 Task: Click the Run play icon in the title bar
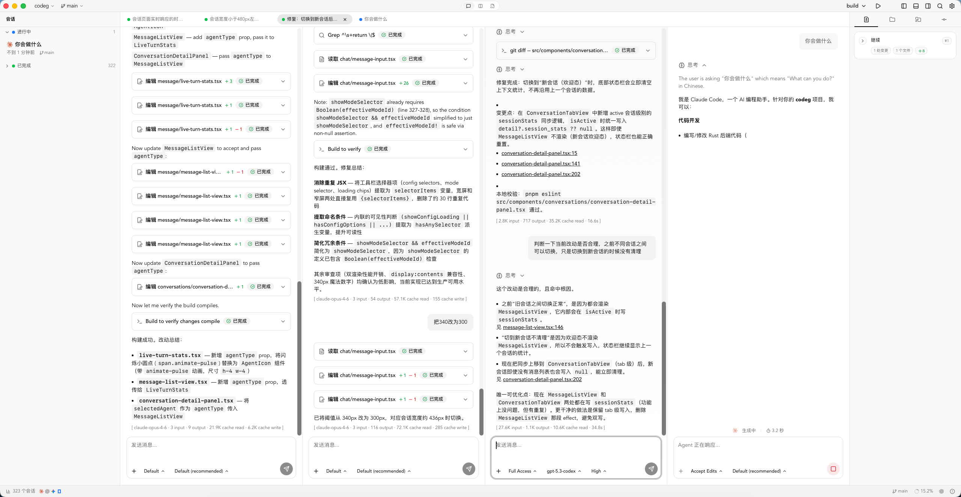click(878, 6)
